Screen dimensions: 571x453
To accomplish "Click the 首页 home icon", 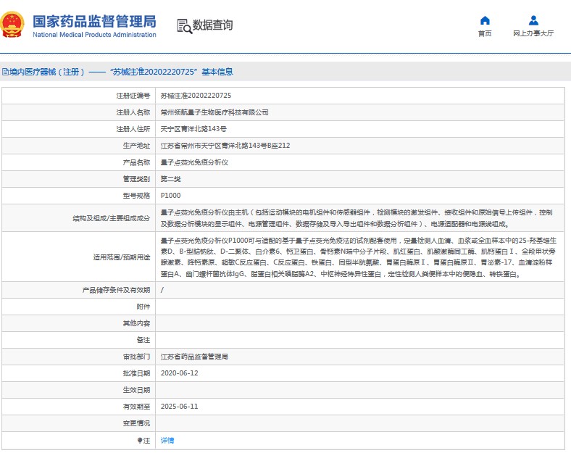I will point(485,20).
